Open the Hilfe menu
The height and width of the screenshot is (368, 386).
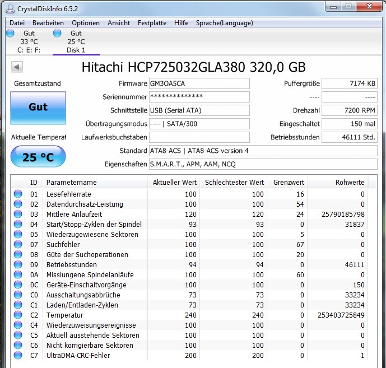[181, 23]
